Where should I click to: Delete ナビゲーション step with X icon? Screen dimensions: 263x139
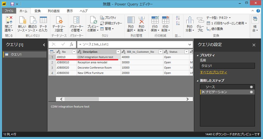(x=203, y=92)
